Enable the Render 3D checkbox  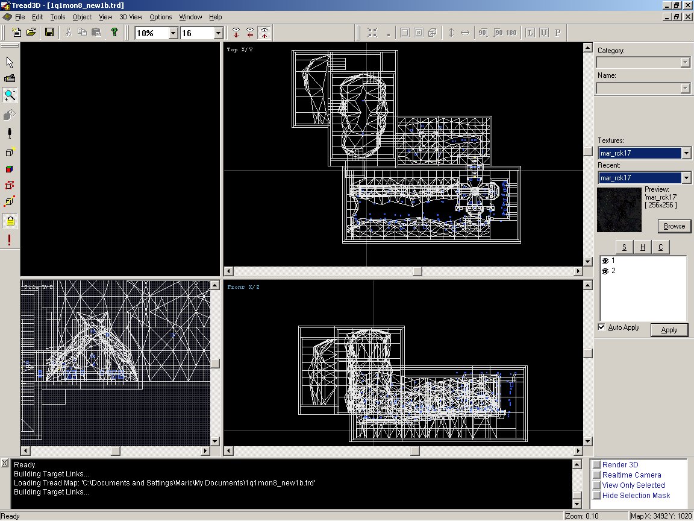(x=596, y=465)
